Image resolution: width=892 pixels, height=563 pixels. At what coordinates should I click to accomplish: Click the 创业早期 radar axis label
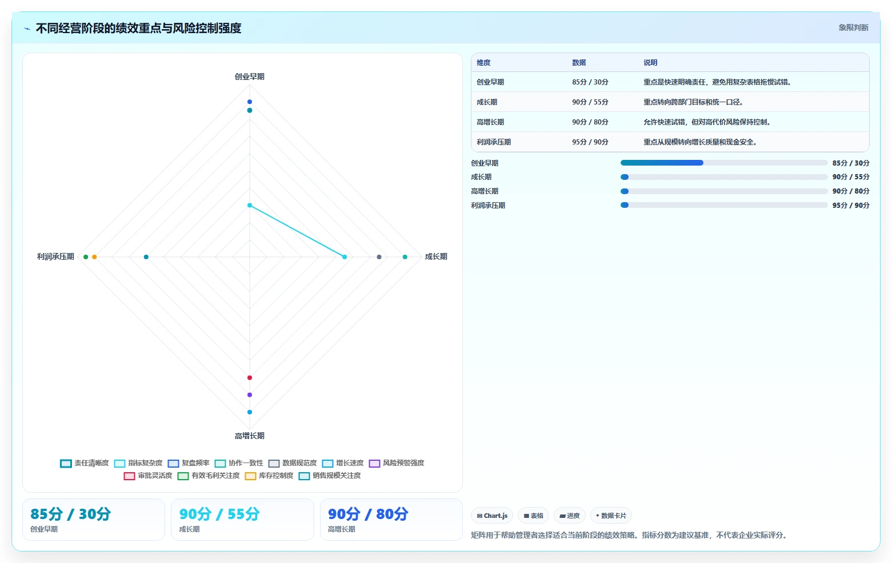[x=250, y=77]
